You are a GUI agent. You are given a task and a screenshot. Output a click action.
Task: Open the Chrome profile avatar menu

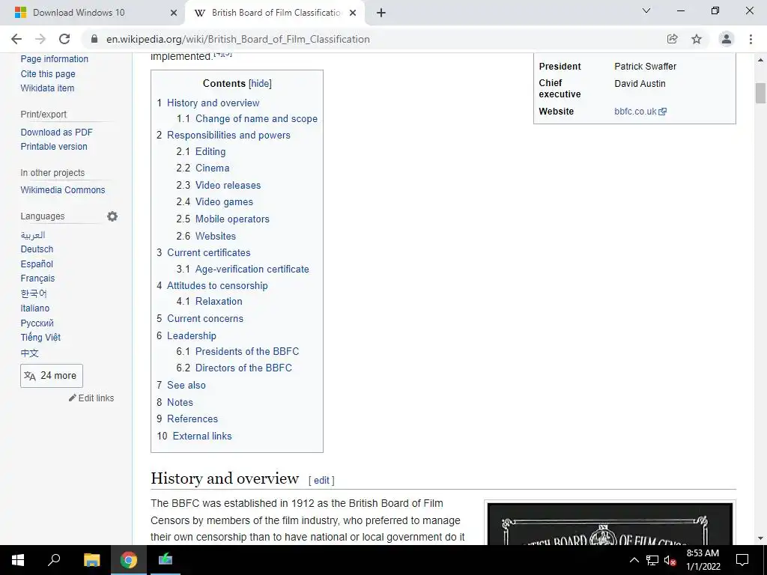click(x=727, y=39)
